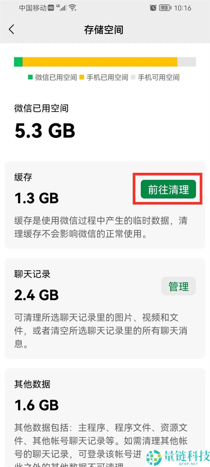Image resolution: width=210 pixels, height=467 pixels.
Task: Go back using the top-left arrow
Action: (12, 29)
